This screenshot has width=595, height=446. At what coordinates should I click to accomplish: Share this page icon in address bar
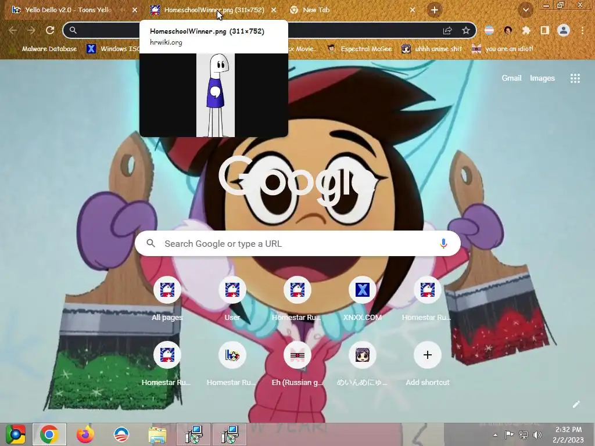coord(447,31)
